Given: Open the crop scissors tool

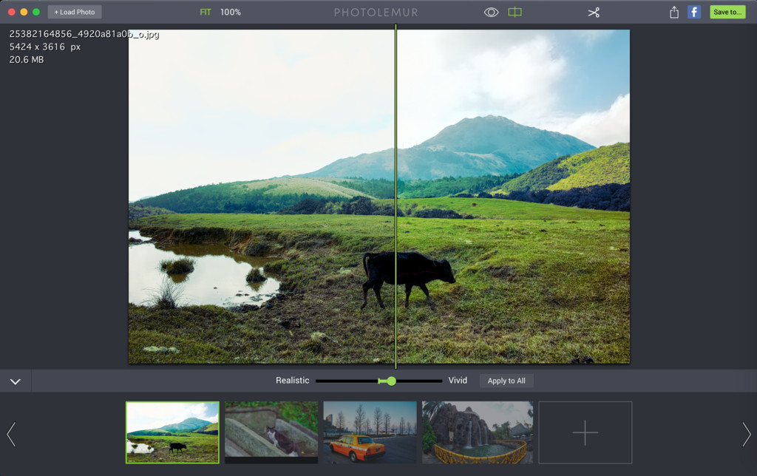Looking at the screenshot, I should click(594, 12).
